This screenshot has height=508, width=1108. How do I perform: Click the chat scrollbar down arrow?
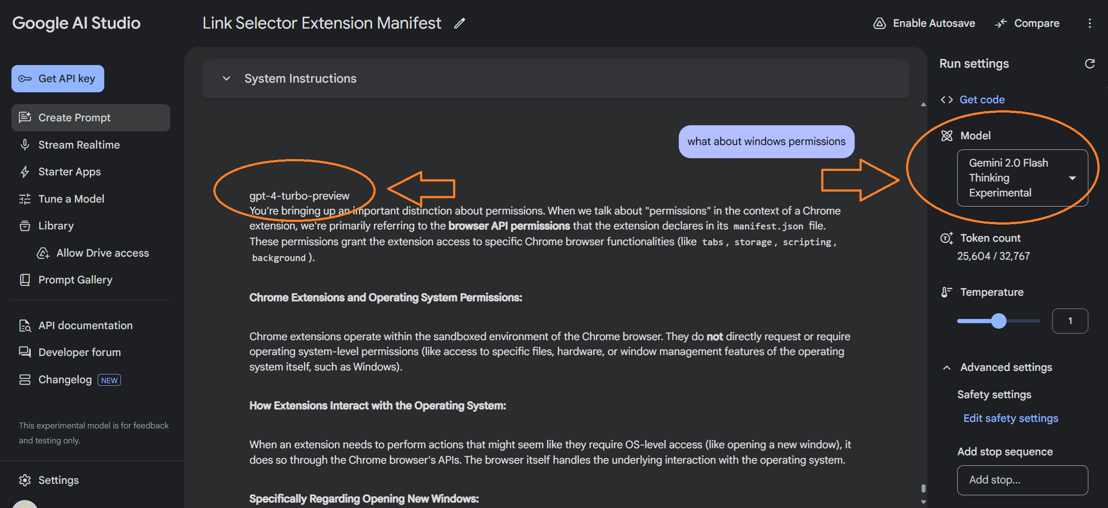click(x=923, y=501)
